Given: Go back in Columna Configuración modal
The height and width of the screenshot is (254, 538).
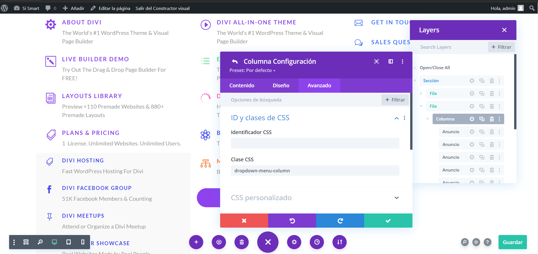Looking at the screenshot, I should 235,62.
